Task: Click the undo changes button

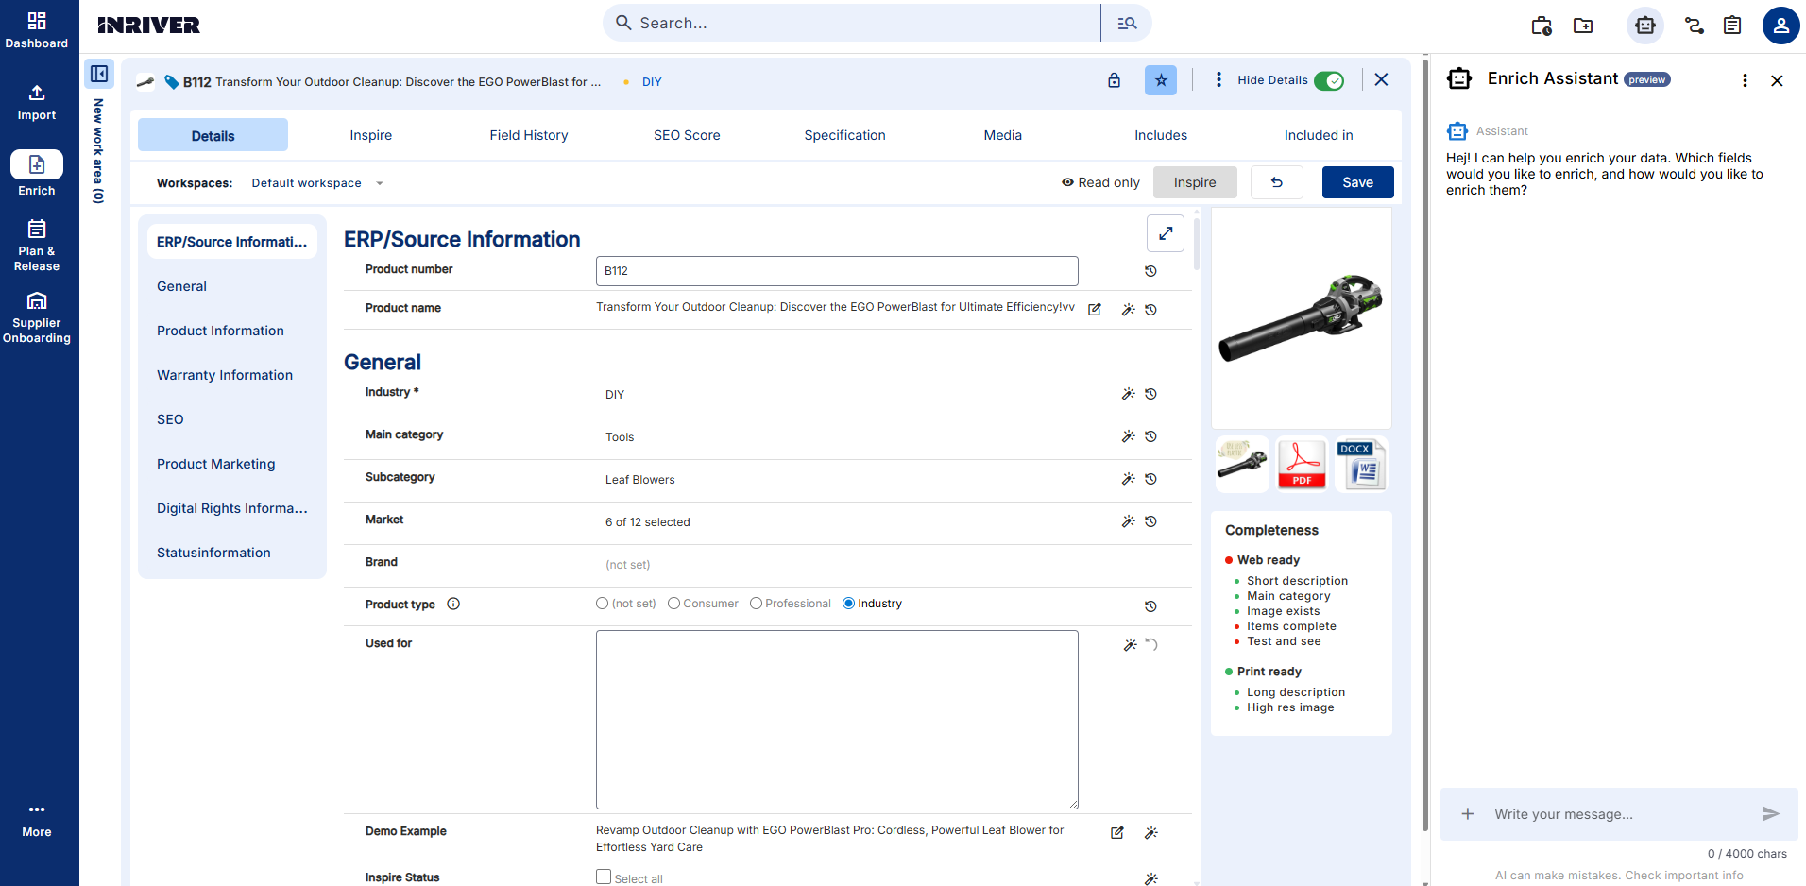Action: point(1276,182)
